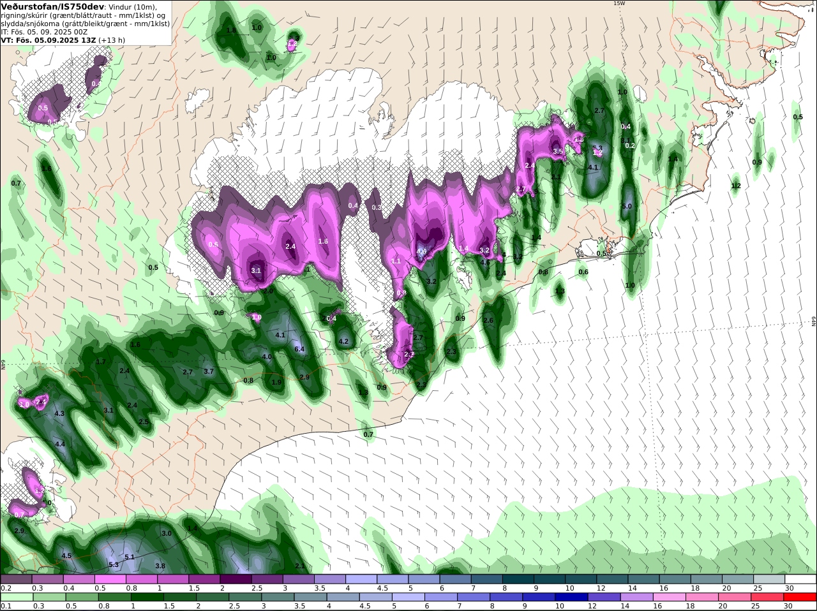Select the "2.1" value on the map
This screenshot has height=611, width=817.
(300, 566)
